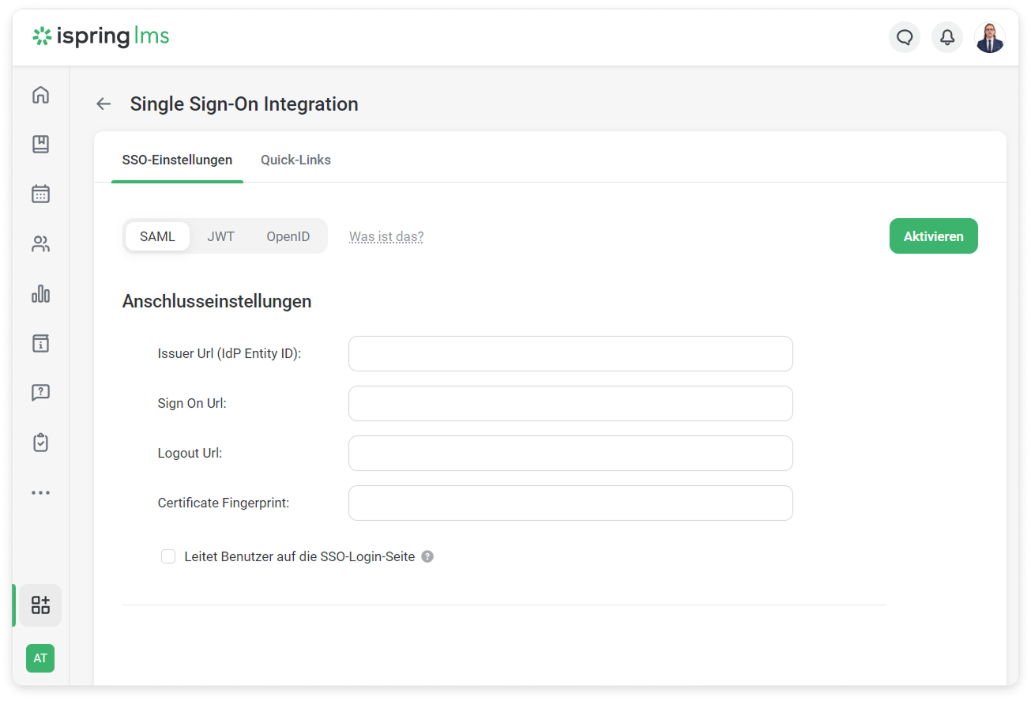Expand the three-dots more menu in sidebar
Image resolution: width=1031 pixels, height=701 pixels.
pos(40,492)
